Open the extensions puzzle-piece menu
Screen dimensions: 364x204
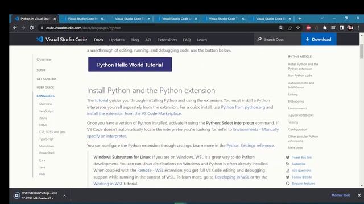(325, 28)
